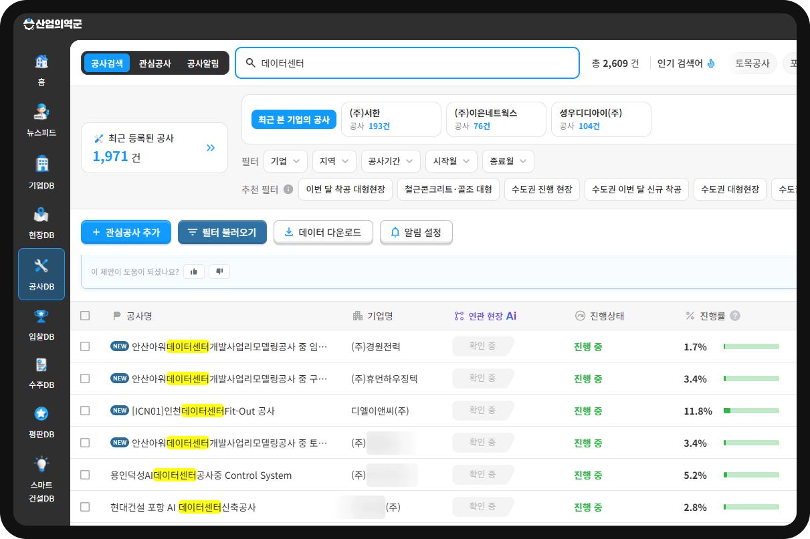Click the percent icon beside 진행률

point(690,316)
